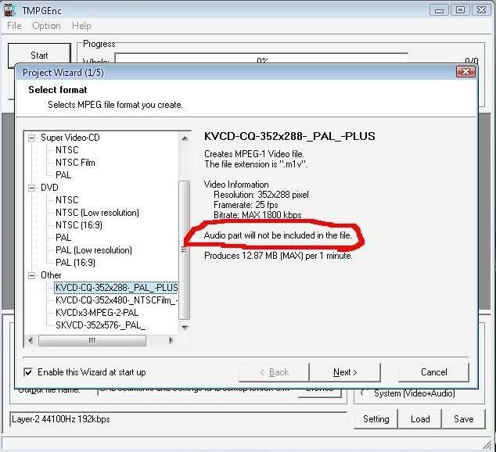This screenshot has height=452, width=496.
Task: Select KVCD-CQ-352x288-_PAL_-PLUS template
Action: [x=116, y=288]
